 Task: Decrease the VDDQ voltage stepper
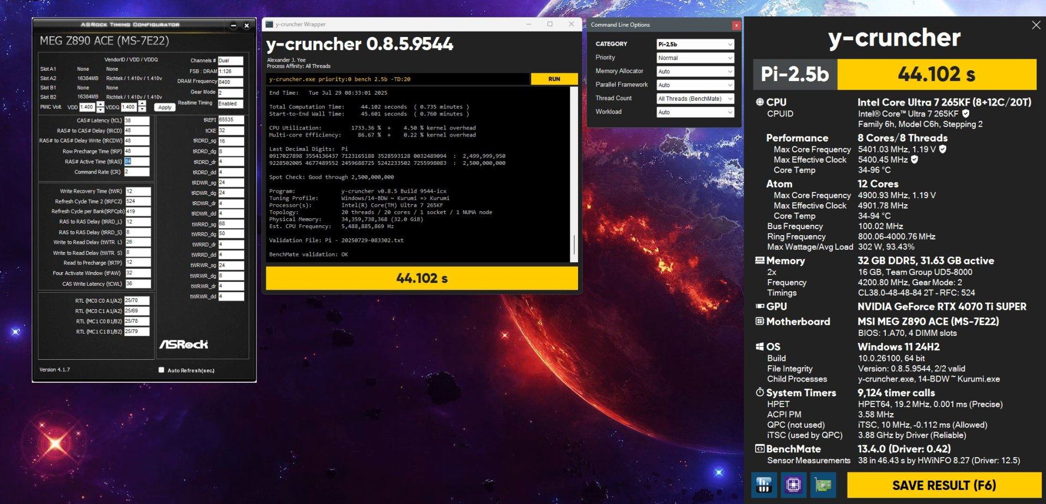pyautogui.click(x=142, y=110)
